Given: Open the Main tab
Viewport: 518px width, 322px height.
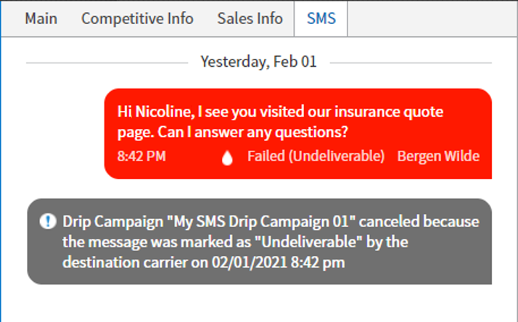Looking at the screenshot, I should [41, 19].
